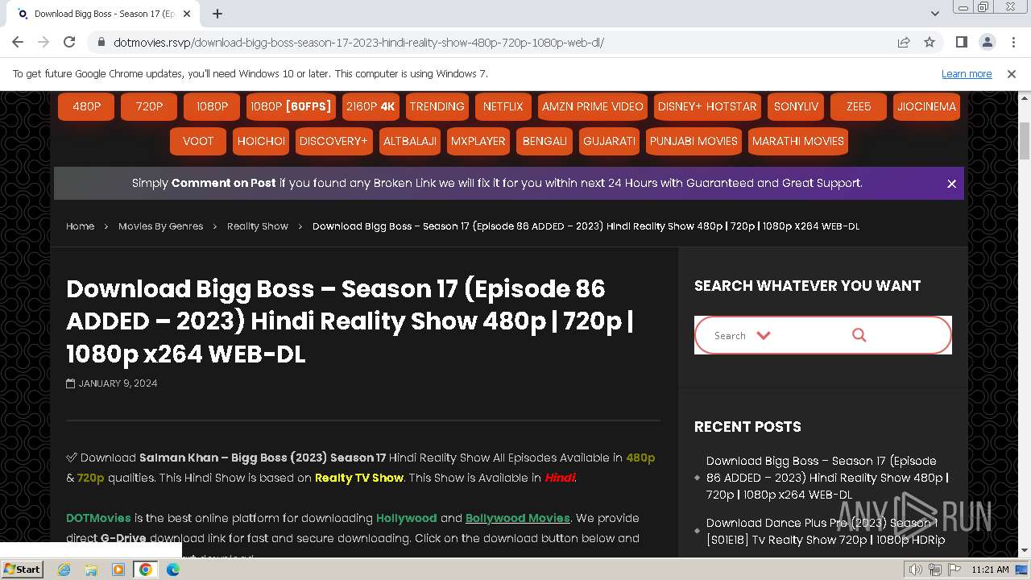Open Movies By Genres breadcrumb
This screenshot has height=580, width=1031.
point(160,226)
